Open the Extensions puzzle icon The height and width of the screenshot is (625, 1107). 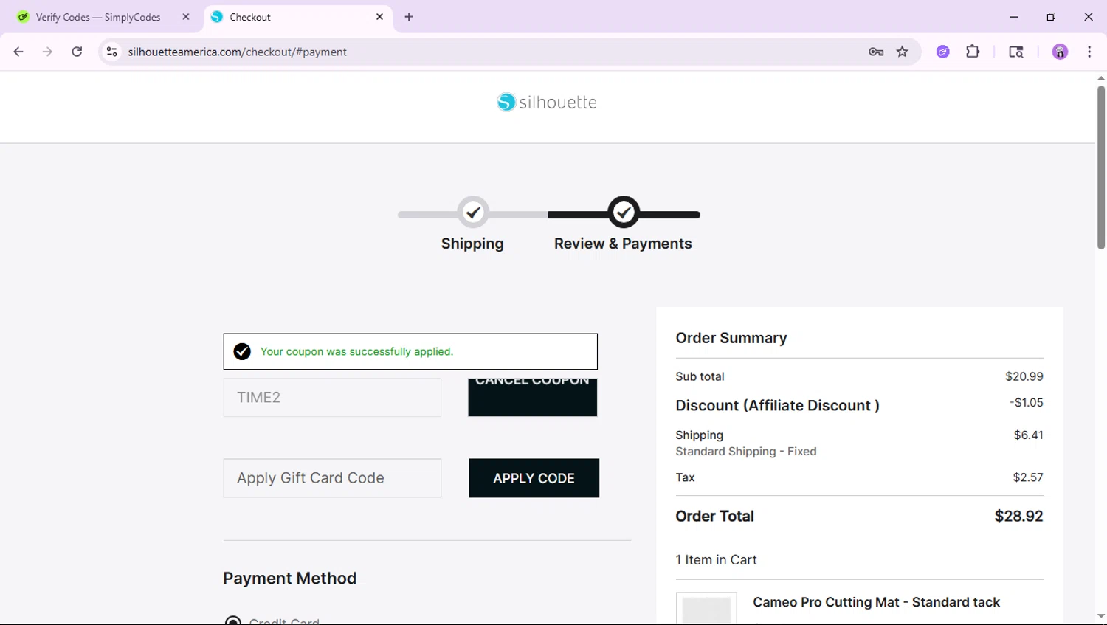coord(973,52)
